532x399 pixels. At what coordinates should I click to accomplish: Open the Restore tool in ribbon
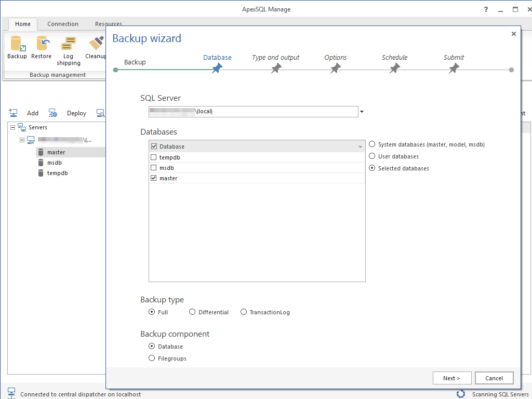tap(42, 47)
